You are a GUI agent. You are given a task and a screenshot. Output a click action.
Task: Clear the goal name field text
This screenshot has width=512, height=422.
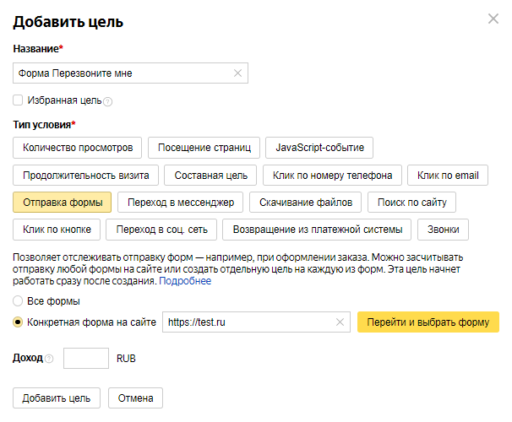coord(237,73)
